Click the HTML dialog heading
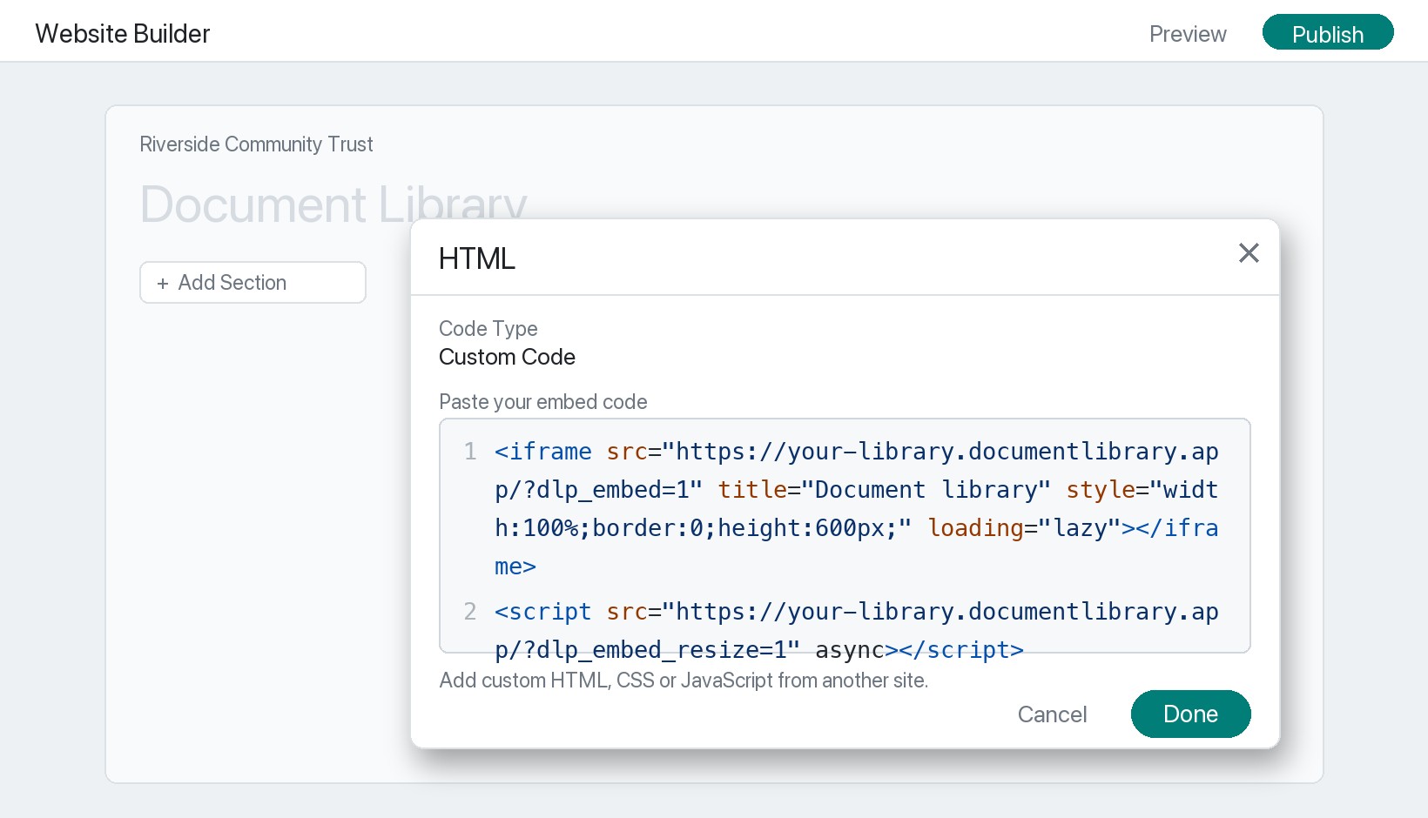Viewport: 1428px width, 818px height. pyautogui.click(x=477, y=258)
